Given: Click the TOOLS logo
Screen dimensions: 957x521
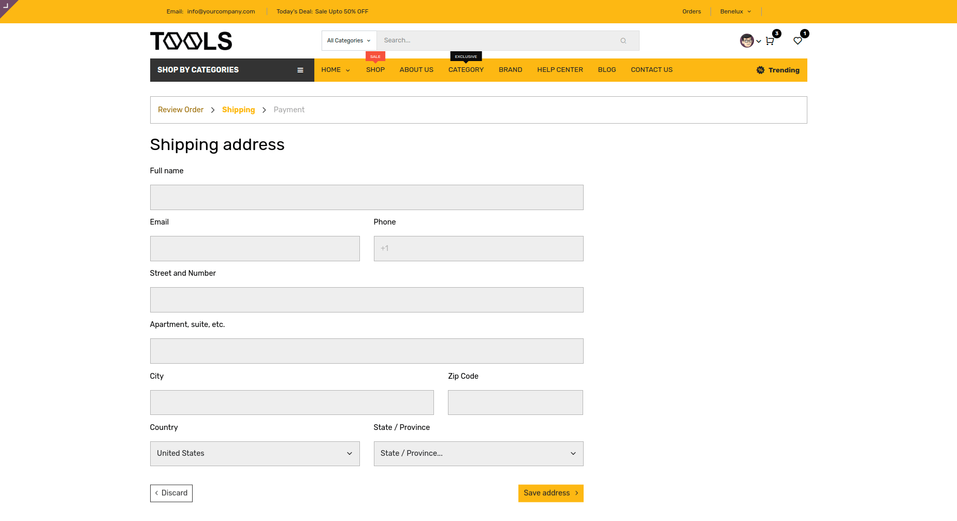Looking at the screenshot, I should [x=191, y=41].
